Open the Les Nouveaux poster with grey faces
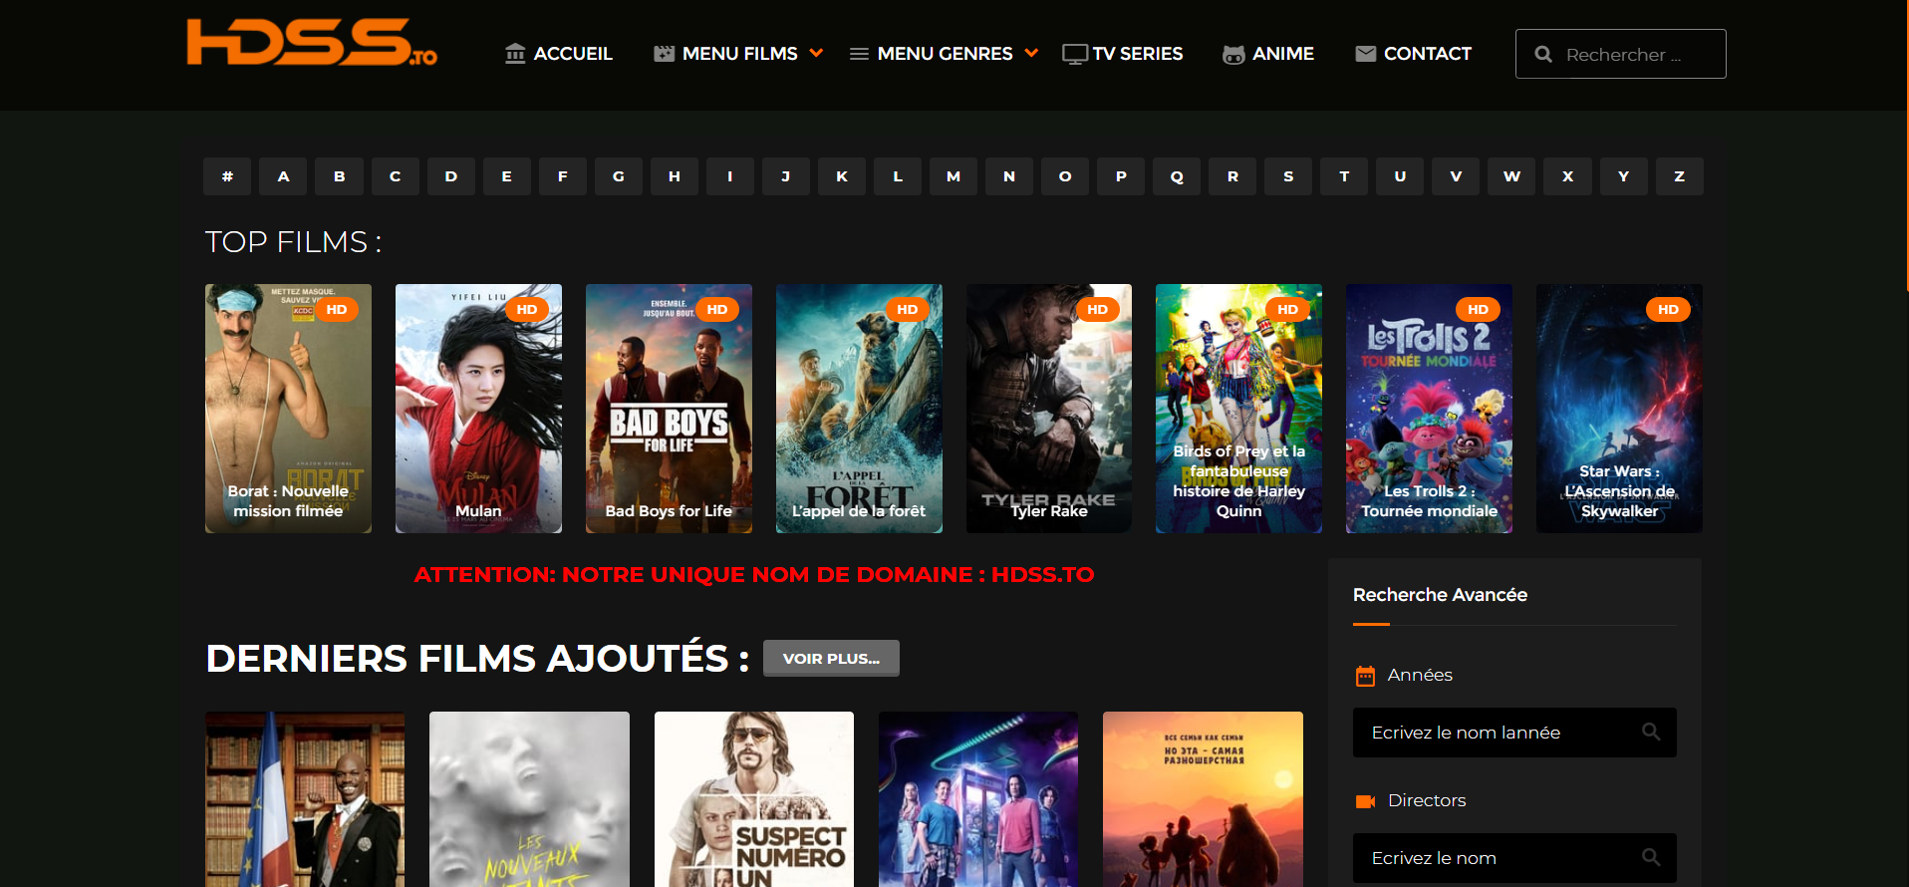 pos(529,799)
